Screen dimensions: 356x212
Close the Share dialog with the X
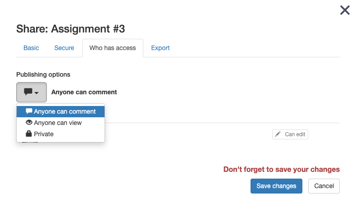click(x=345, y=10)
